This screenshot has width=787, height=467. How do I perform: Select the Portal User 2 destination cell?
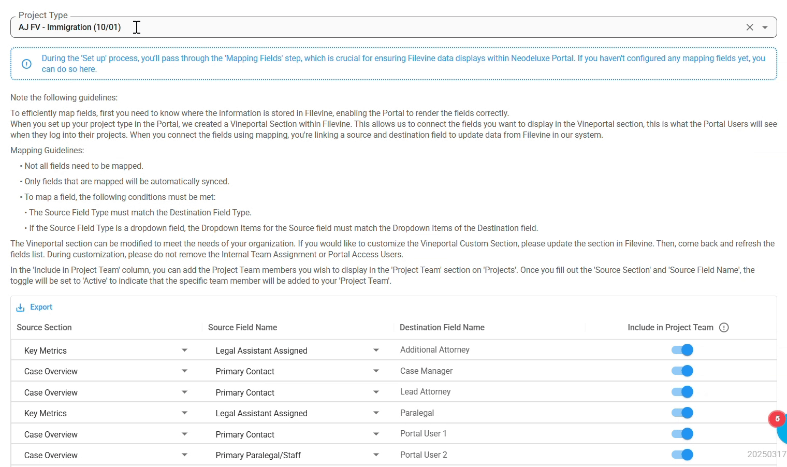(x=424, y=455)
